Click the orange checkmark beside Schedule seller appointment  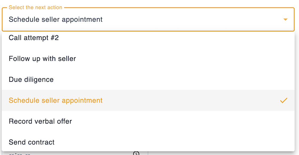coord(283,100)
